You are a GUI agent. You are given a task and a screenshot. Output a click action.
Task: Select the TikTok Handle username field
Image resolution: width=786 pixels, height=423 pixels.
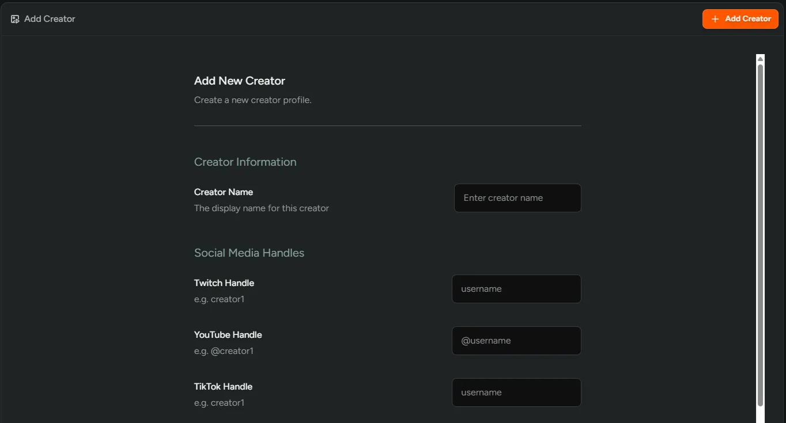516,392
